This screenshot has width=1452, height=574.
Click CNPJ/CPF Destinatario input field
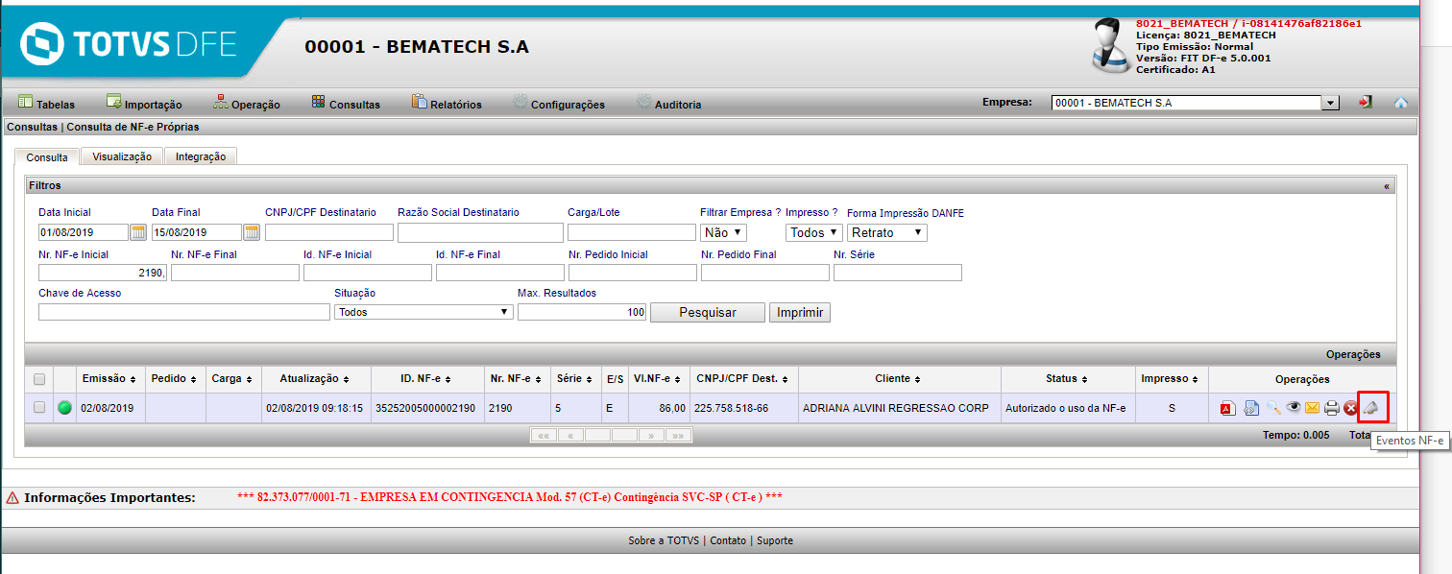tap(329, 232)
